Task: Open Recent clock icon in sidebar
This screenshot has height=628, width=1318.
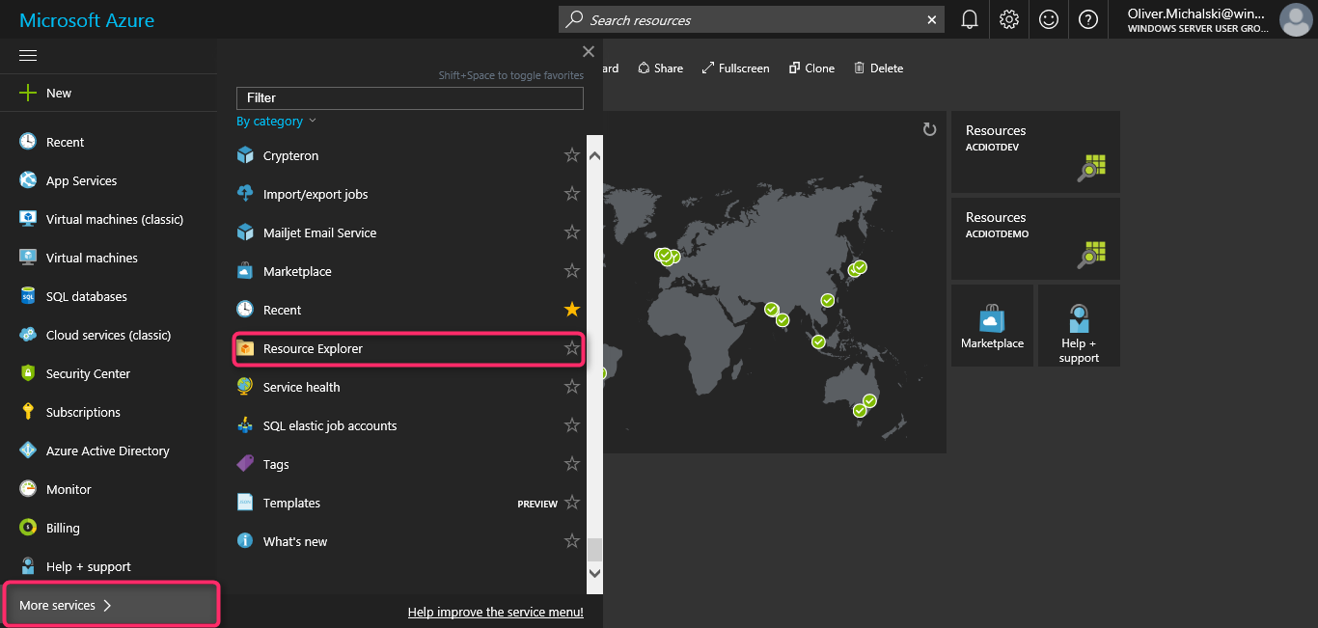Action: point(28,142)
